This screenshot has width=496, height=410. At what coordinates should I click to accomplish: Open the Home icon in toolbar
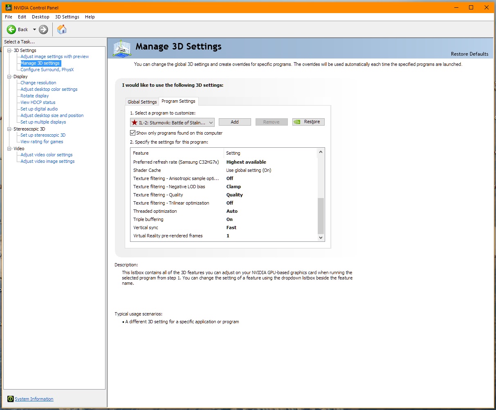[x=62, y=29]
